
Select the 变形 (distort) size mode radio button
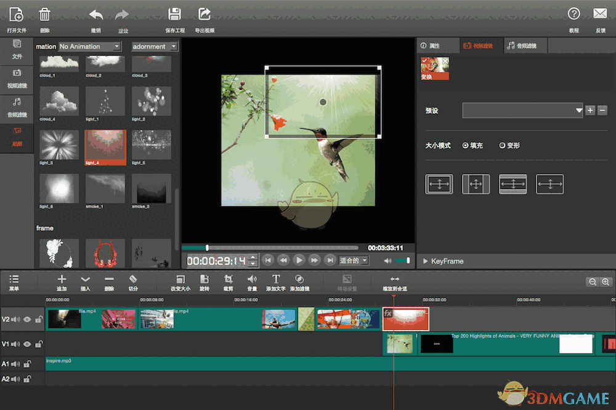click(502, 146)
